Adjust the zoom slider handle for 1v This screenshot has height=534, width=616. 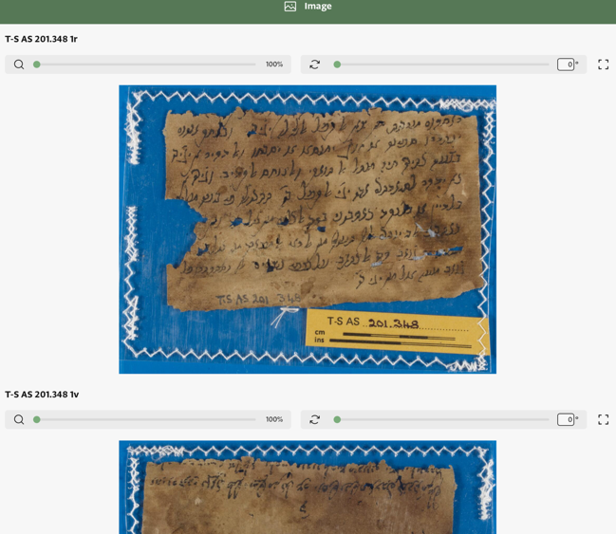[37, 420]
